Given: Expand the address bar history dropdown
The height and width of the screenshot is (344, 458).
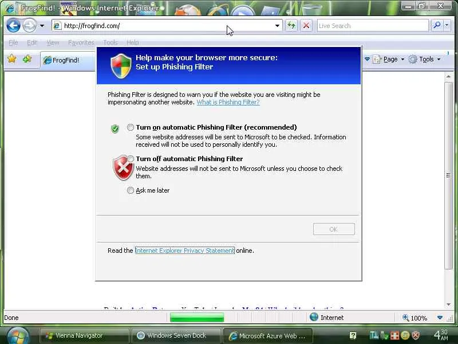Looking at the screenshot, I should coord(277,26).
